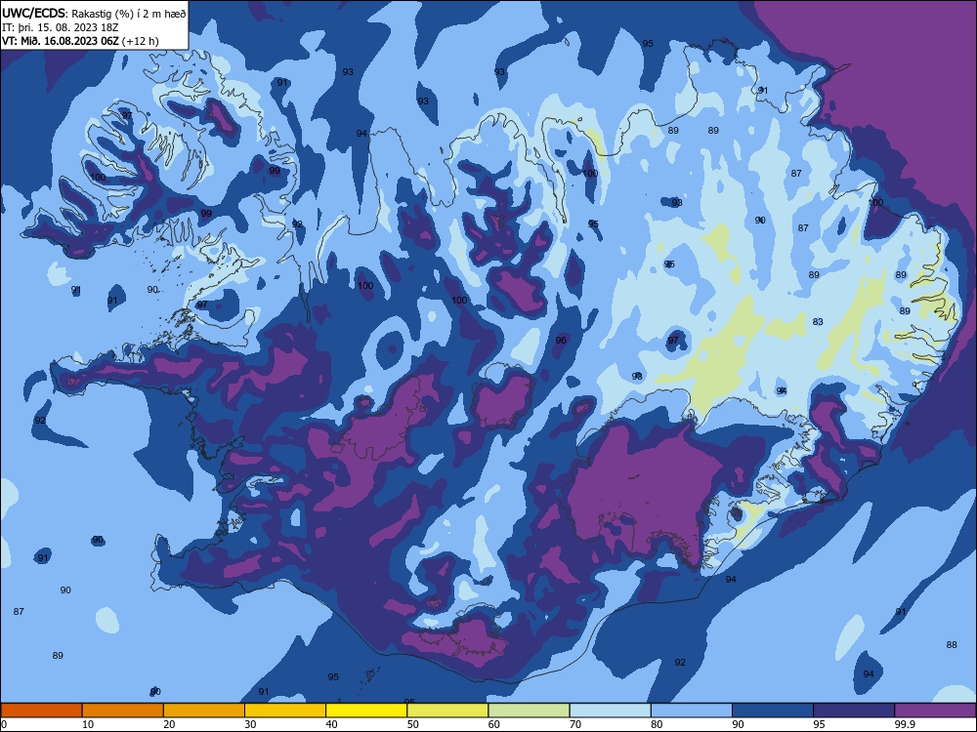Click the bright yellow 40–50 legend swatch

366,711
